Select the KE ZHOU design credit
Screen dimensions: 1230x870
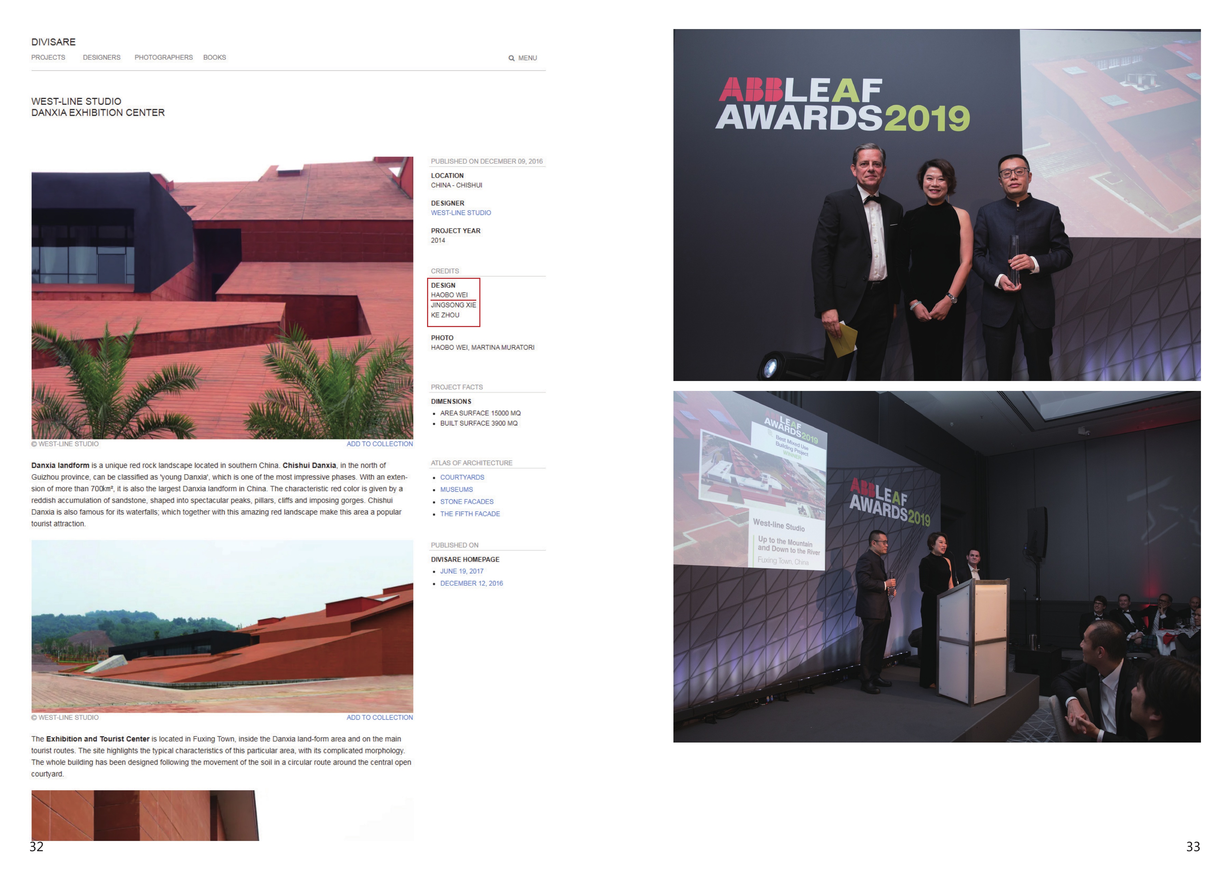point(445,315)
